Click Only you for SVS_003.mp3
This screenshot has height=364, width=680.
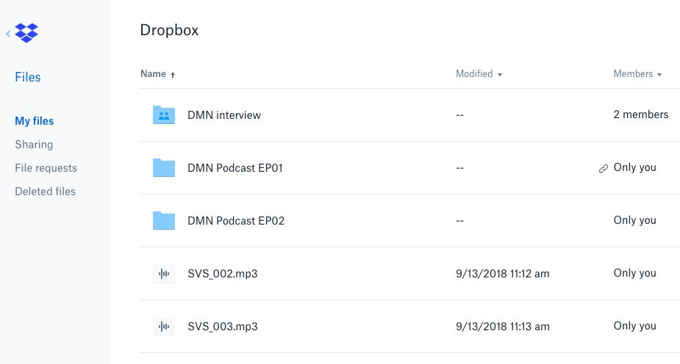tap(635, 326)
